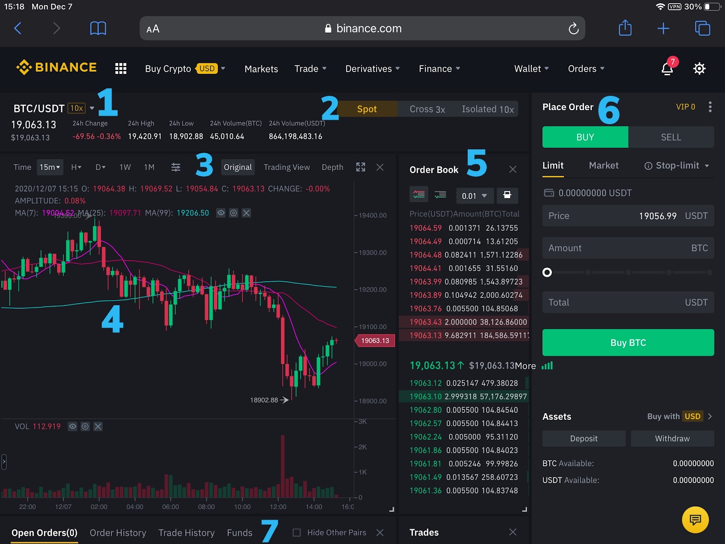Open Funds tab
Image resolution: width=725 pixels, height=544 pixels.
click(x=240, y=533)
